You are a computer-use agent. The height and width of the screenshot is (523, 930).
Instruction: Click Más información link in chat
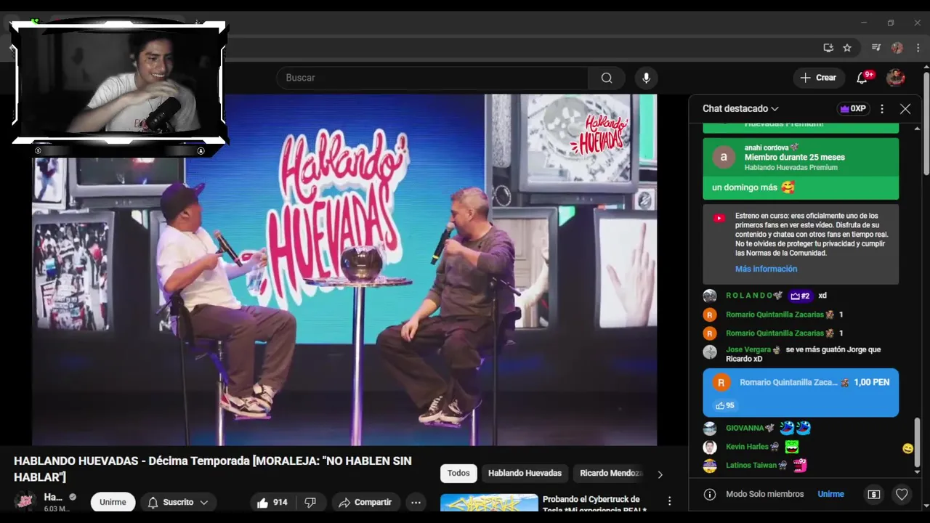tap(766, 269)
